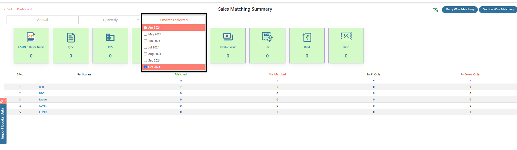The height and width of the screenshot is (150, 517).
Task: Click the PoS building icon
Action: tap(110, 37)
